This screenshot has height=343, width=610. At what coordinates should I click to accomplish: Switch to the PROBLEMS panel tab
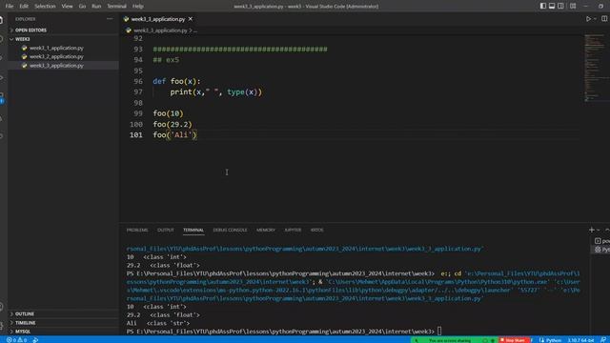(137, 230)
